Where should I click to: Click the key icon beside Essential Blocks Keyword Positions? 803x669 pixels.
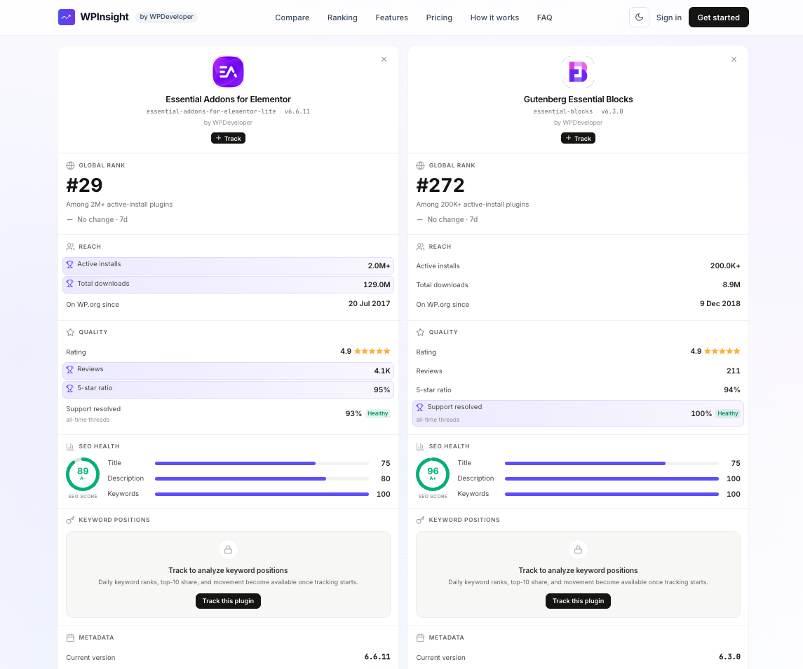(x=420, y=520)
